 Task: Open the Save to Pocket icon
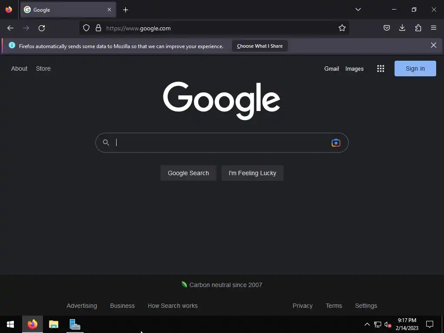[386, 28]
